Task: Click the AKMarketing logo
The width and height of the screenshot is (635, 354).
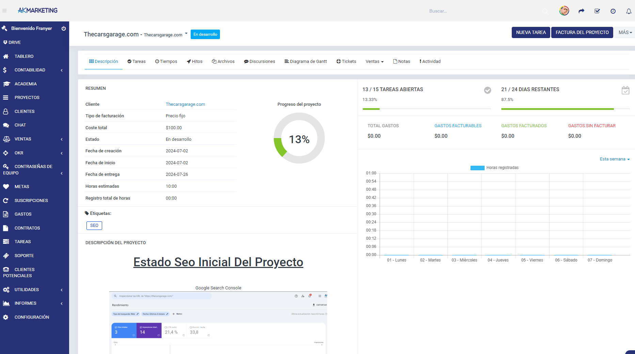Action: pos(37,11)
